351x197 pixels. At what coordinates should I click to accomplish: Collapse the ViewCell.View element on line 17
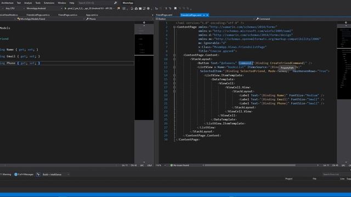coord(174,88)
